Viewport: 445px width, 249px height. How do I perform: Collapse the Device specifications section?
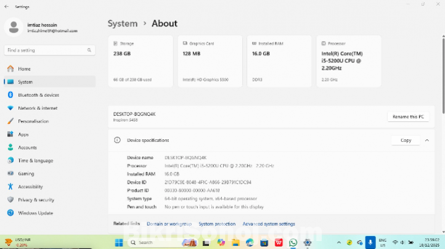tap(427, 141)
